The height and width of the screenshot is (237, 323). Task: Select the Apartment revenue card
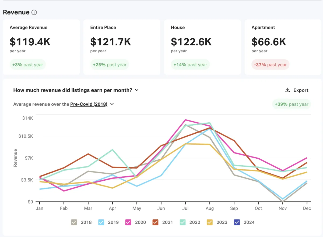(283, 47)
